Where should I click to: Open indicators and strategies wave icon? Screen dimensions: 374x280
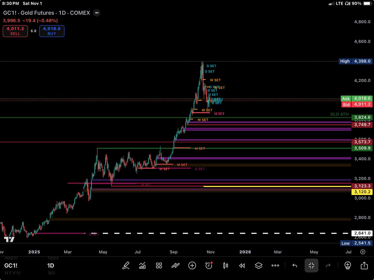tap(175, 265)
